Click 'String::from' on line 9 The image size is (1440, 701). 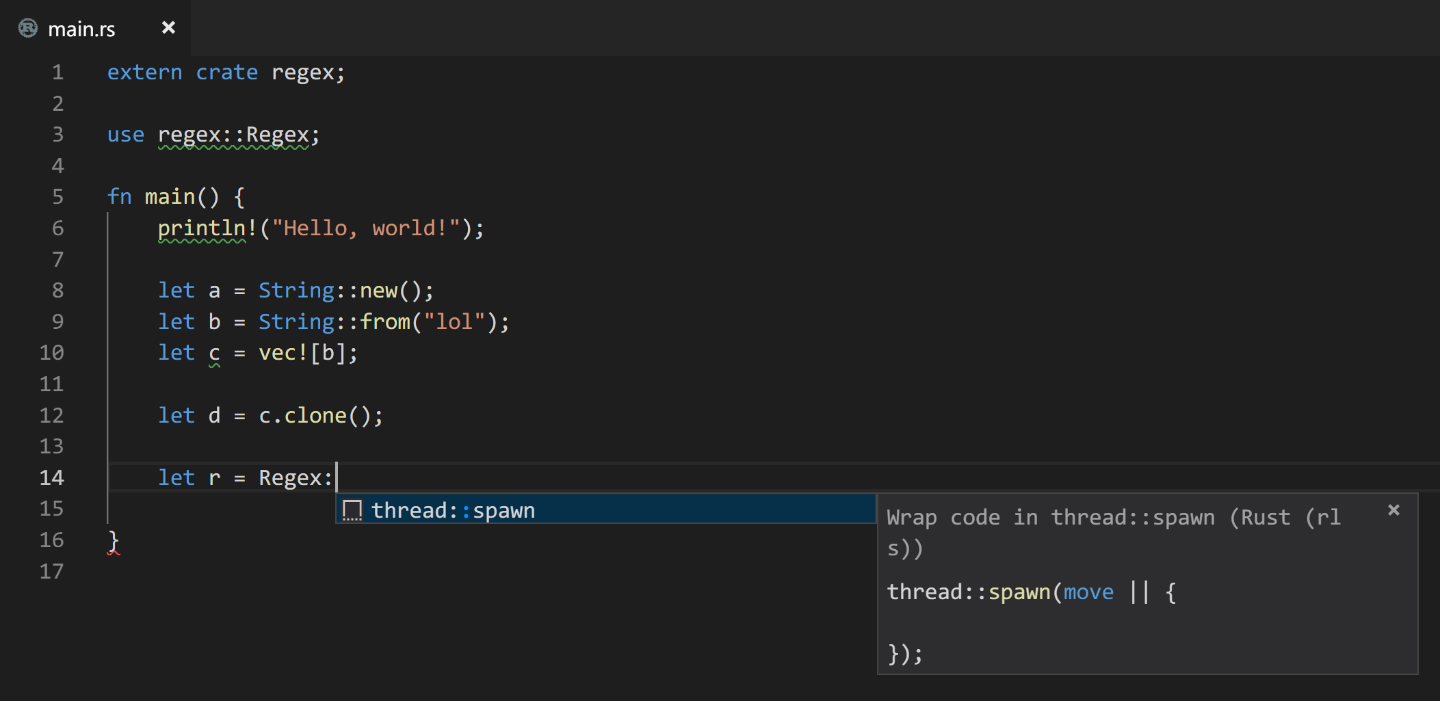click(334, 322)
